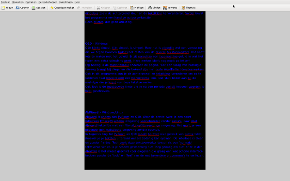Viewport: 290px width, 181px height.
Task: Click the misspelled word clutter
Action: point(98,22)
